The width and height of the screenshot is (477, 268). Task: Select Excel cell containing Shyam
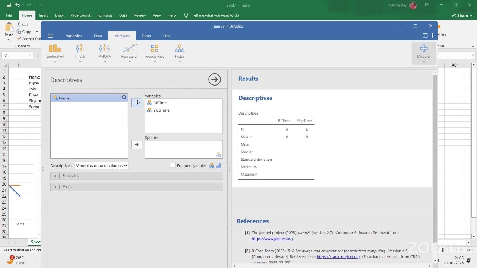pos(35,101)
